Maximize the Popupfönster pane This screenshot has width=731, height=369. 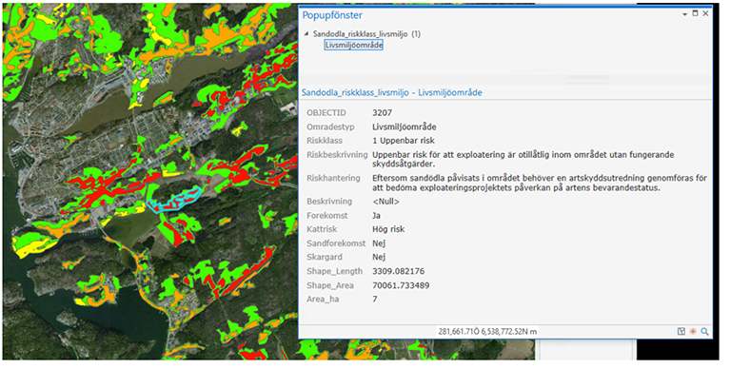pos(695,13)
